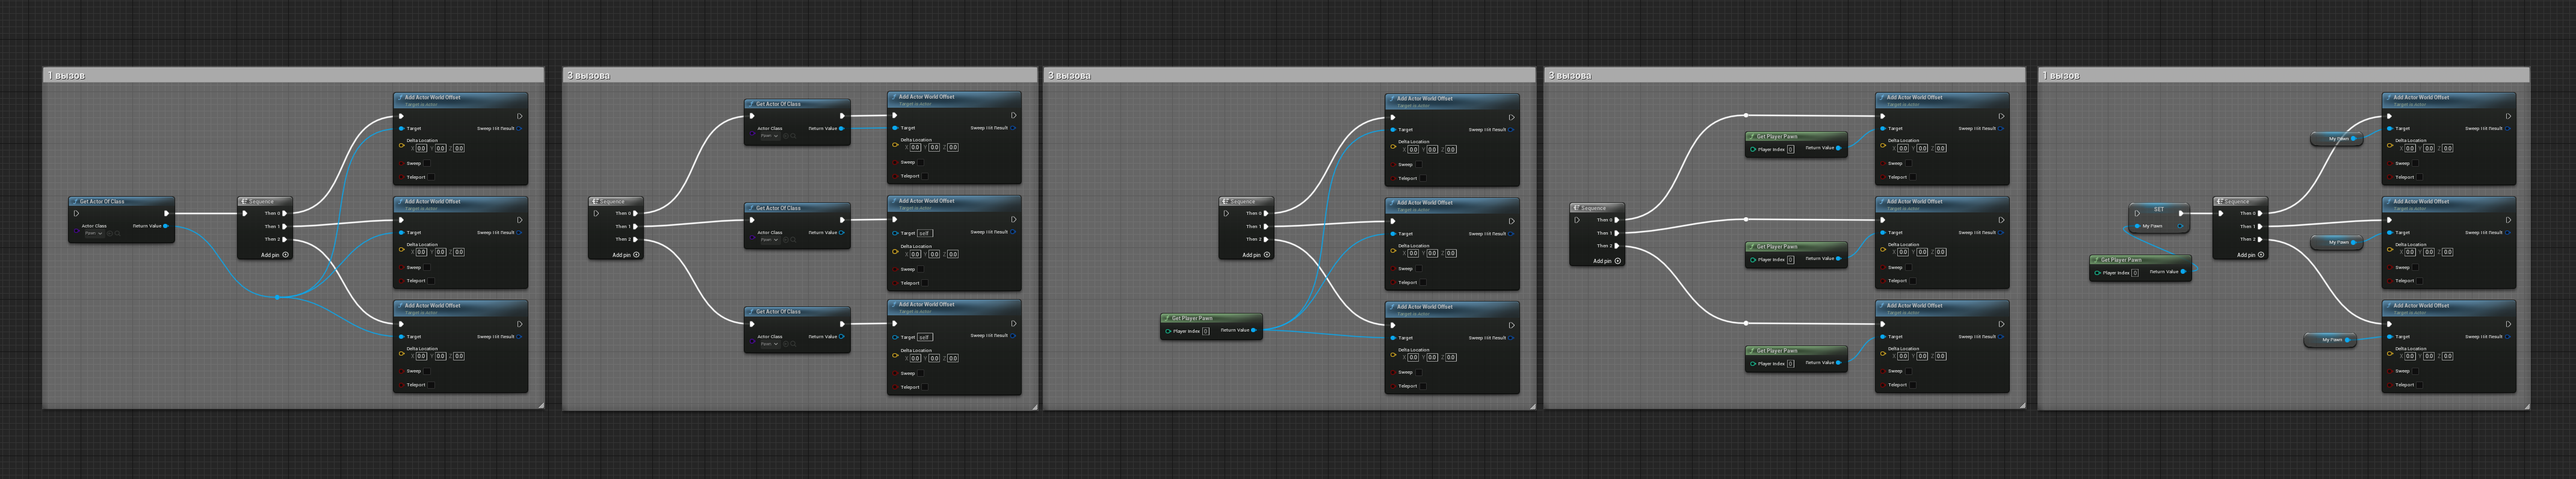The width and height of the screenshot is (2576, 479).
Task: Click Sweep Hit Result pin on the top-left Add Actor World Offset
Action: click(519, 129)
